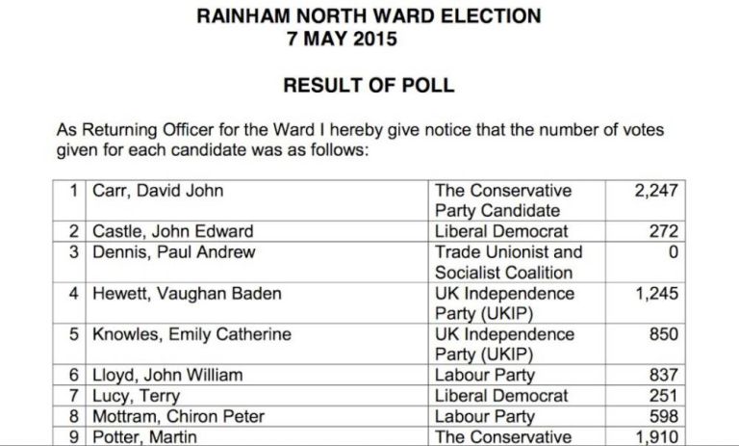The width and height of the screenshot is (739, 446).
Task: Click the vote count 2,247
Action: 656,191
